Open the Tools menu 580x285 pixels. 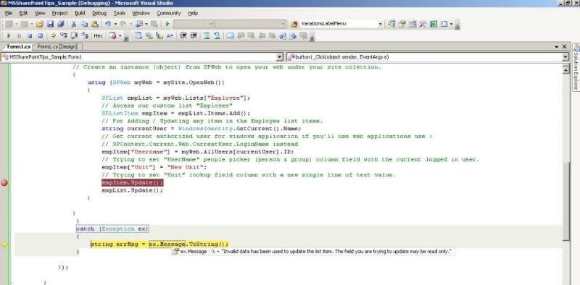tap(119, 13)
